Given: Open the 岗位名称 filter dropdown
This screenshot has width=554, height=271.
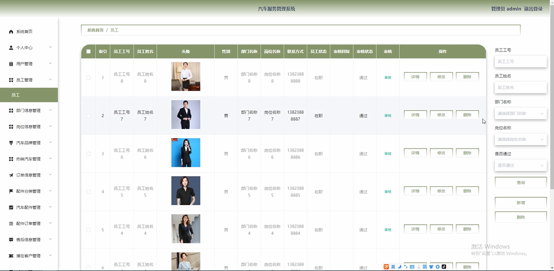Looking at the screenshot, I should pyautogui.click(x=521, y=139).
